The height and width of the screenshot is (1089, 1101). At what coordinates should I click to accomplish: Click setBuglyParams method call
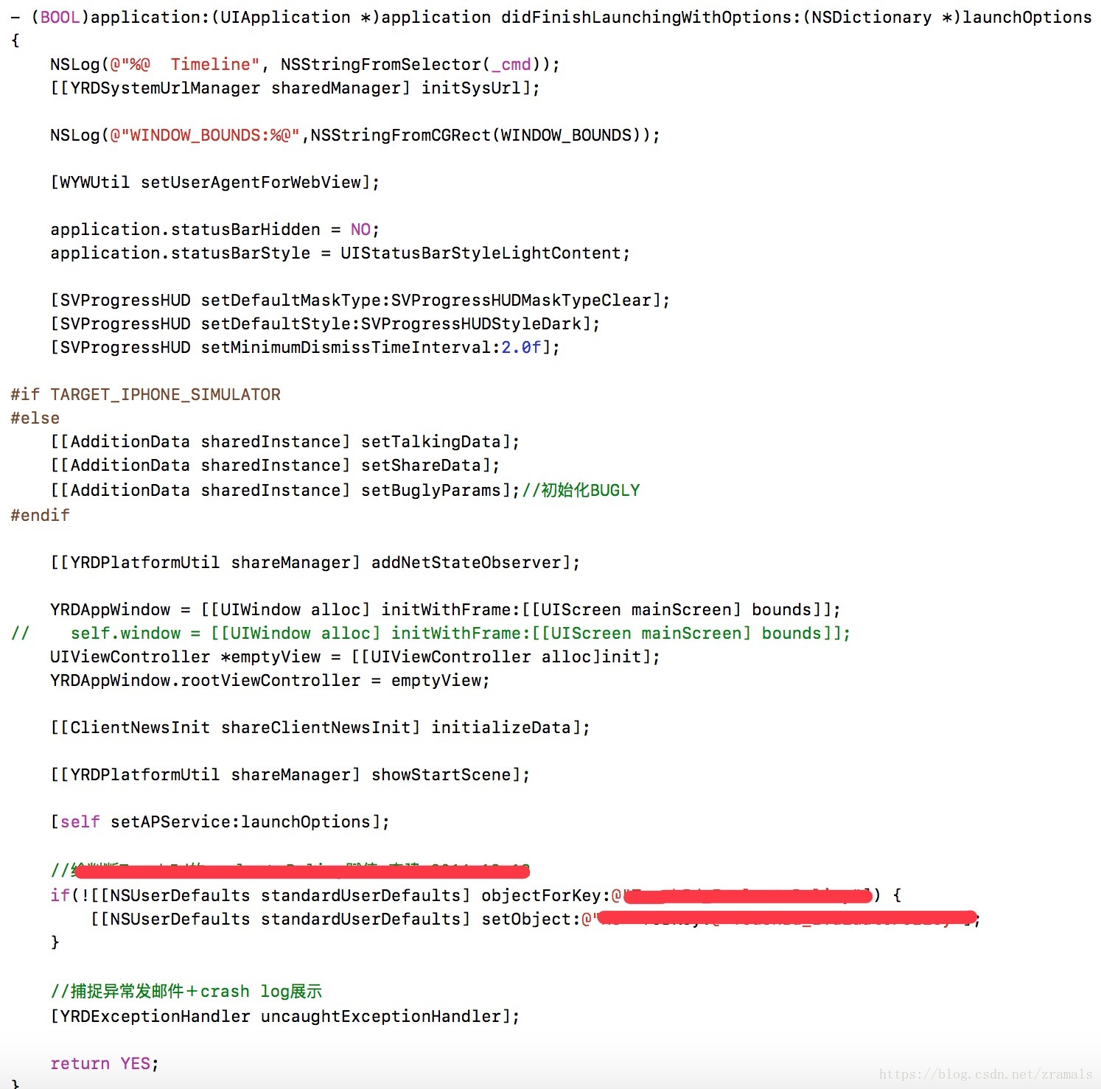431,490
